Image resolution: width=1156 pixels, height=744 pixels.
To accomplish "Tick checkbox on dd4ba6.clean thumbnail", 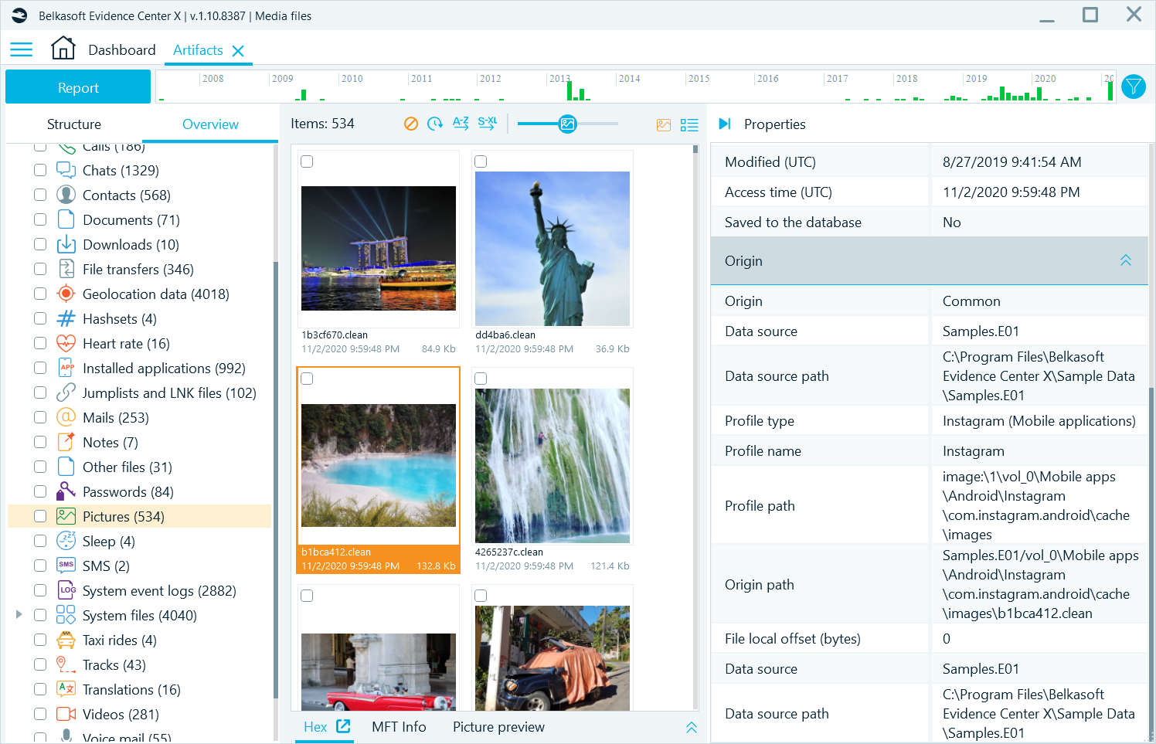I will point(481,161).
